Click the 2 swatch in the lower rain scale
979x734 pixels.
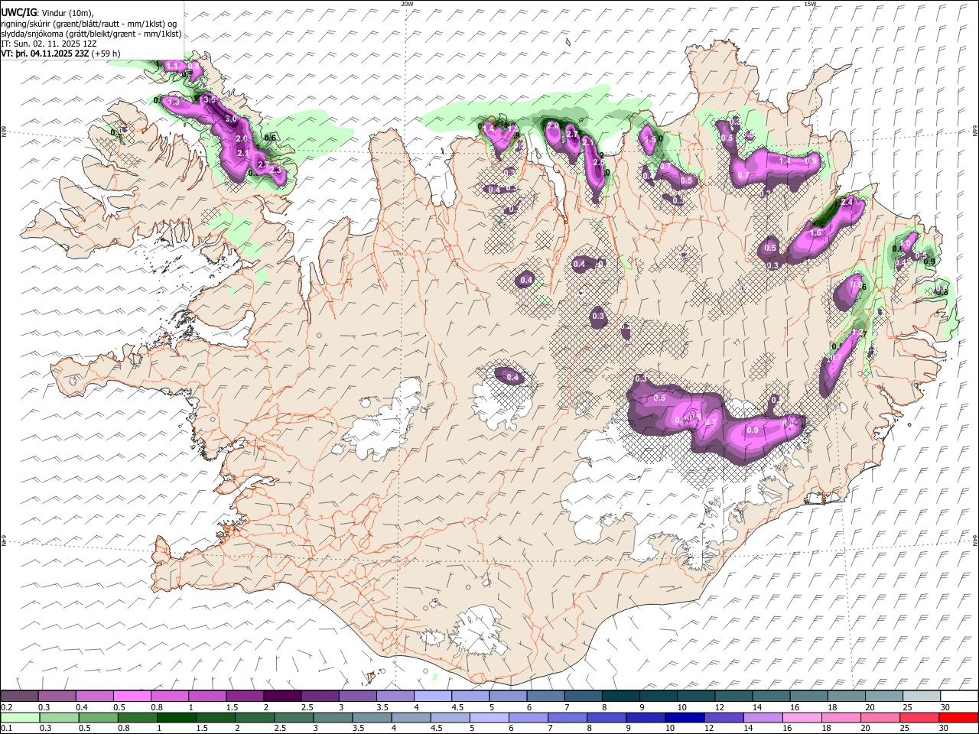pyautogui.click(x=254, y=717)
